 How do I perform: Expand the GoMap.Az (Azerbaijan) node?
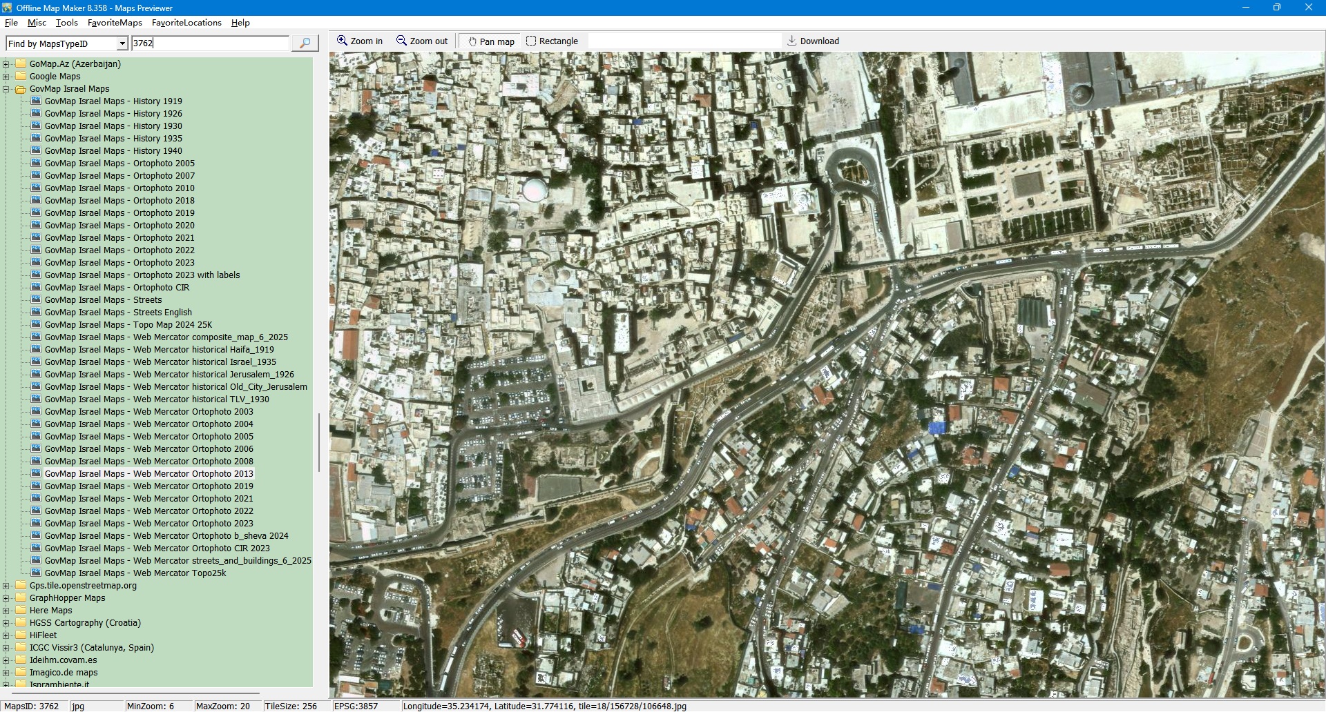click(6, 64)
